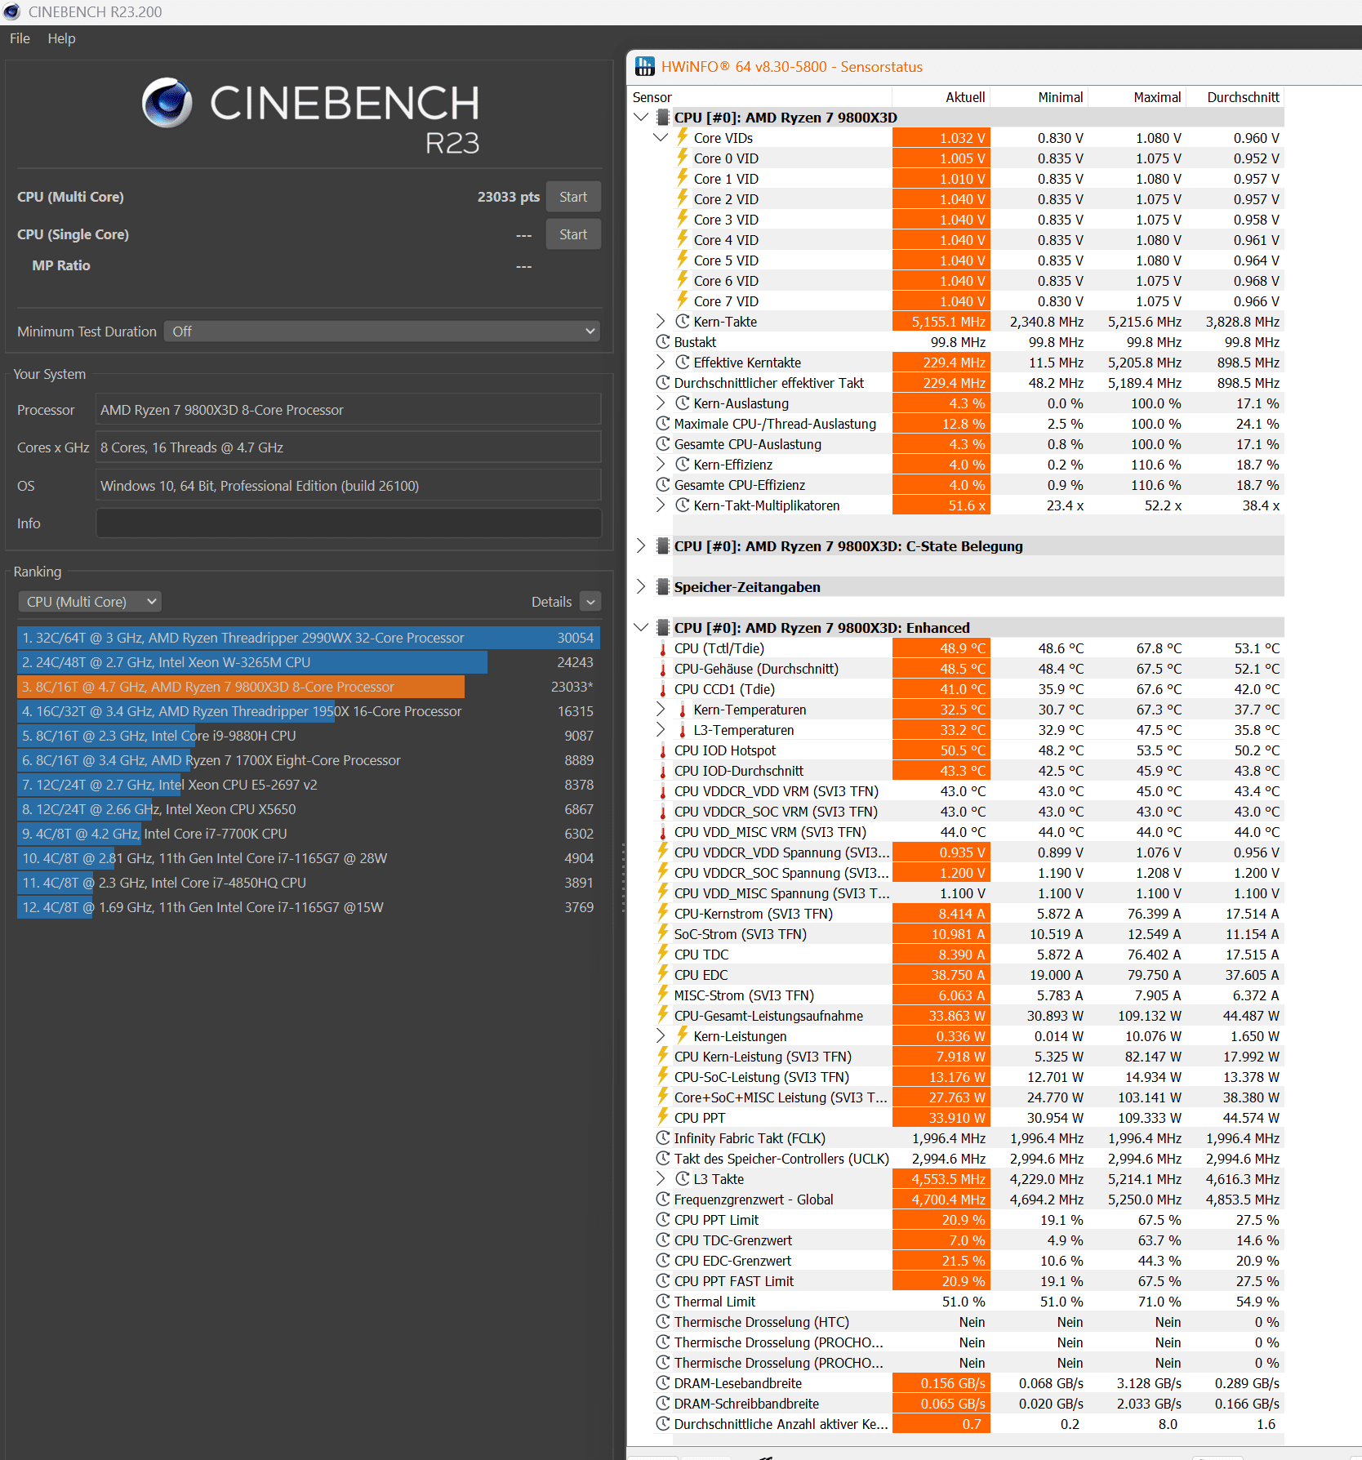1362x1460 pixels.
Task: Expand the Kern-Takte row
Action: pyautogui.click(x=661, y=322)
